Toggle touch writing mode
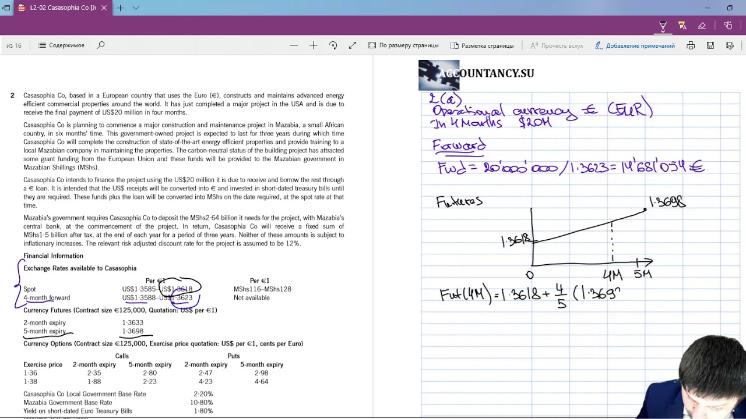The height and width of the screenshot is (419, 746). coord(728,26)
